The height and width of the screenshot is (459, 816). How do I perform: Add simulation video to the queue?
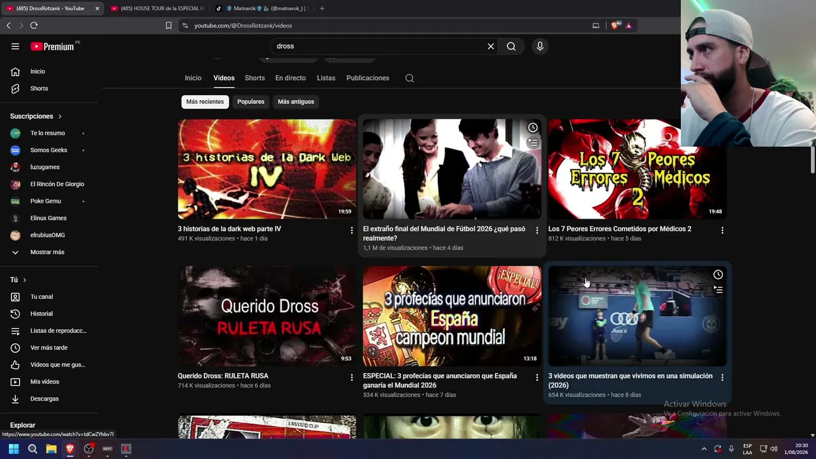point(718,290)
